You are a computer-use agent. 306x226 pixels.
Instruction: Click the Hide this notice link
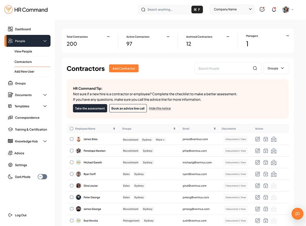(160, 108)
